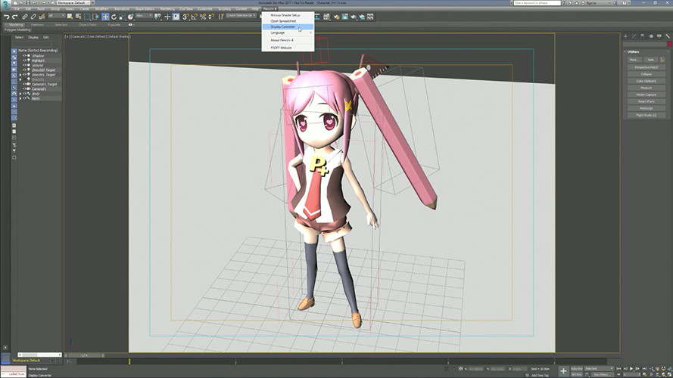Activate the Select and Scale tool

(x=123, y=17)
